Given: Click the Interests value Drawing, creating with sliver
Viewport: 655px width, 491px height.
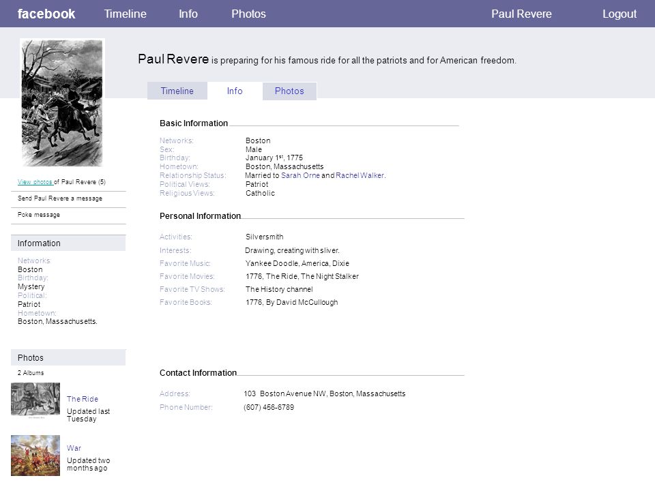Looking at the screenshot, I should point(292,250).
